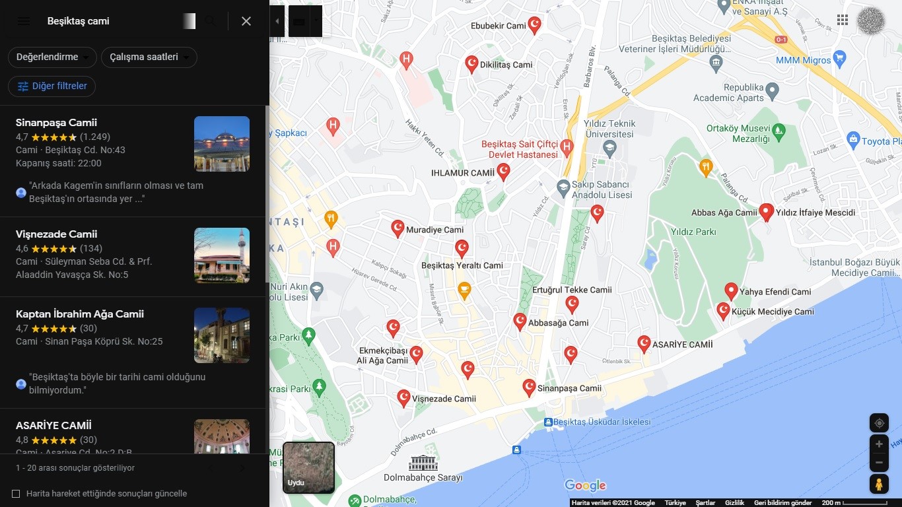The width and height of the screenshot is (902, 507).
Task: Click the Ebubekir Cami map pin
Action: point(535,24)
